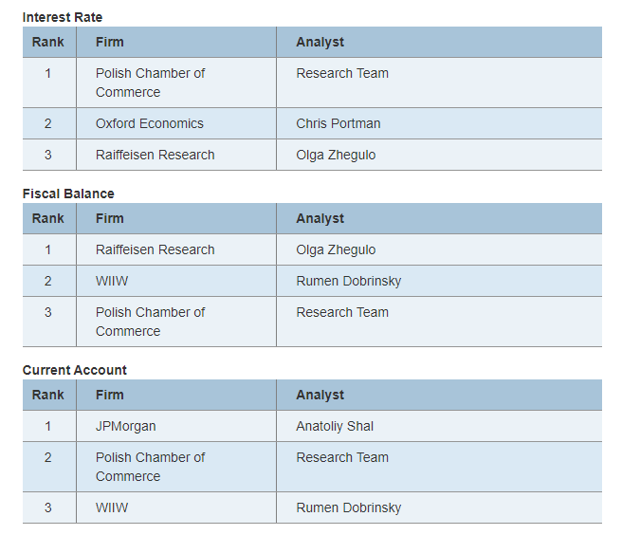Click Olga Zhegulo in the Fiscal Balance table
Image resolution: width=622 pixels, height=535 pixels.
click(336, 249)
